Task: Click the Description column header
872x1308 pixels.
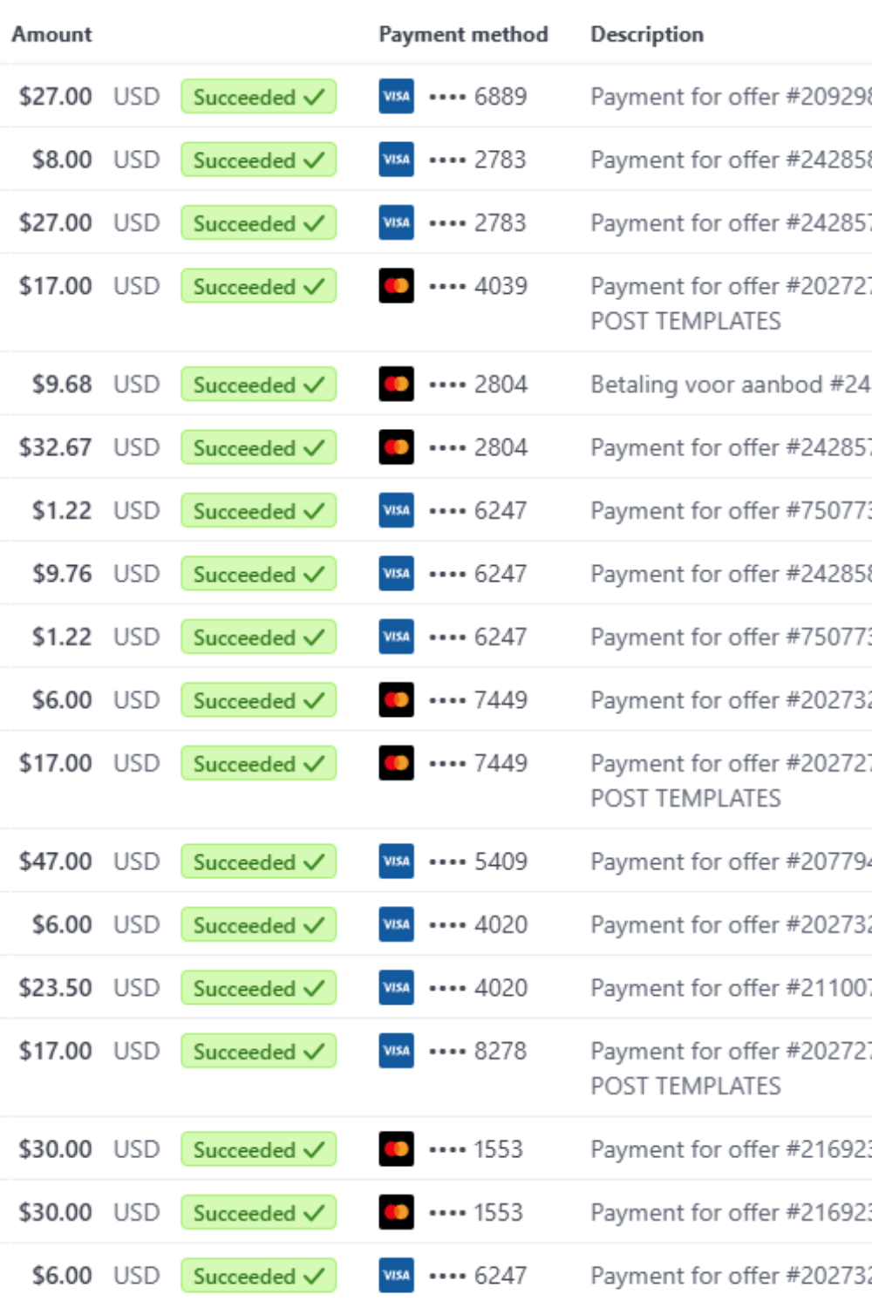Action: pyautogui.click(x=647, y=34)
